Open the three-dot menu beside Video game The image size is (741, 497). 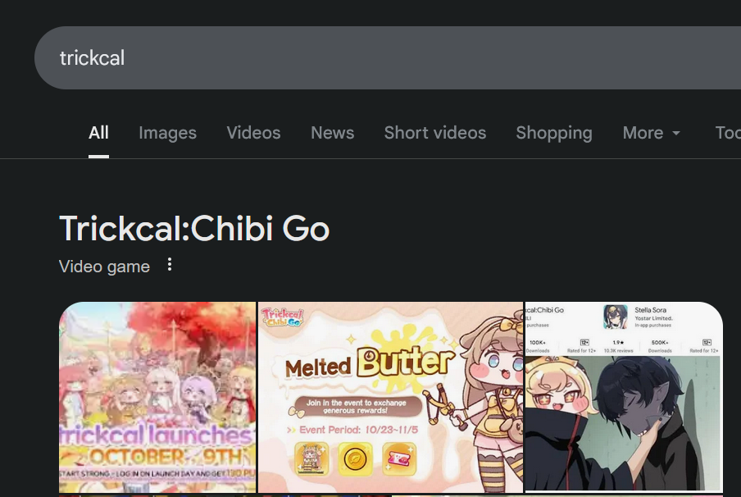(170, 265)
